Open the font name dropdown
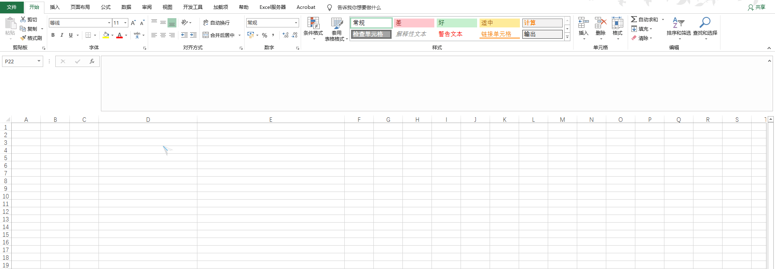The image size is (775, 269). pos(109,23)
